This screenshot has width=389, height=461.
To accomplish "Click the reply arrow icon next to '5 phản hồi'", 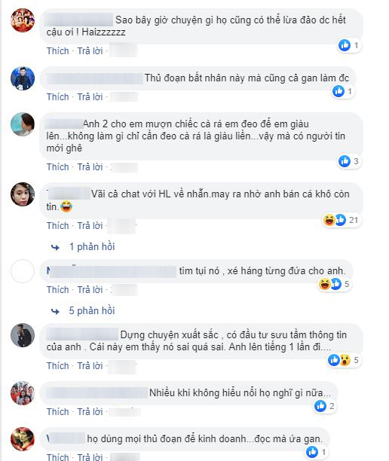I will 55,311.
